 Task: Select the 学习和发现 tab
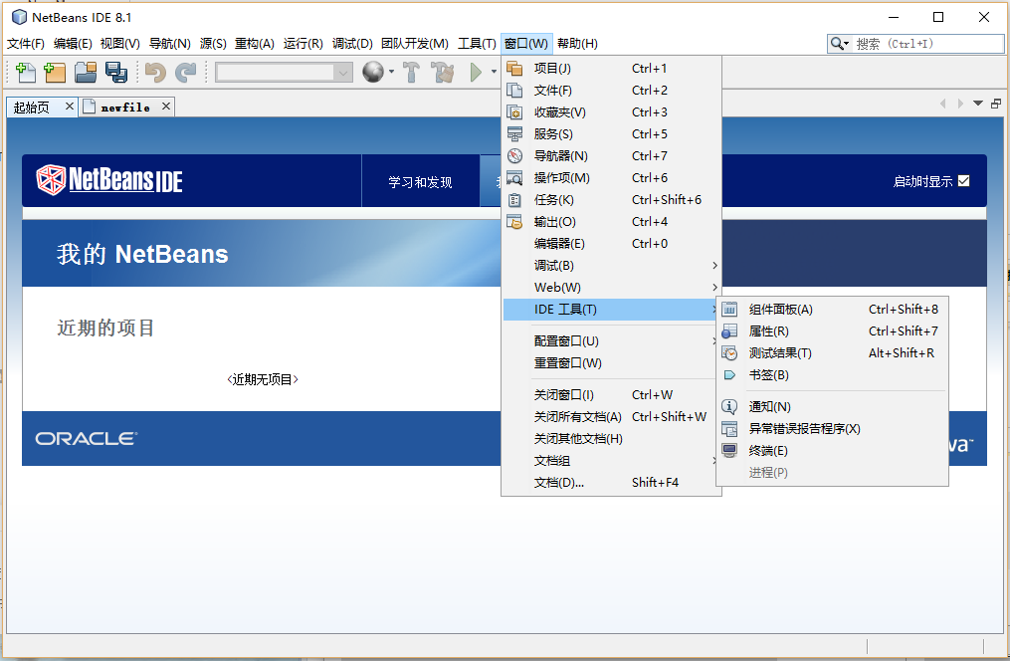pos(420,182)
